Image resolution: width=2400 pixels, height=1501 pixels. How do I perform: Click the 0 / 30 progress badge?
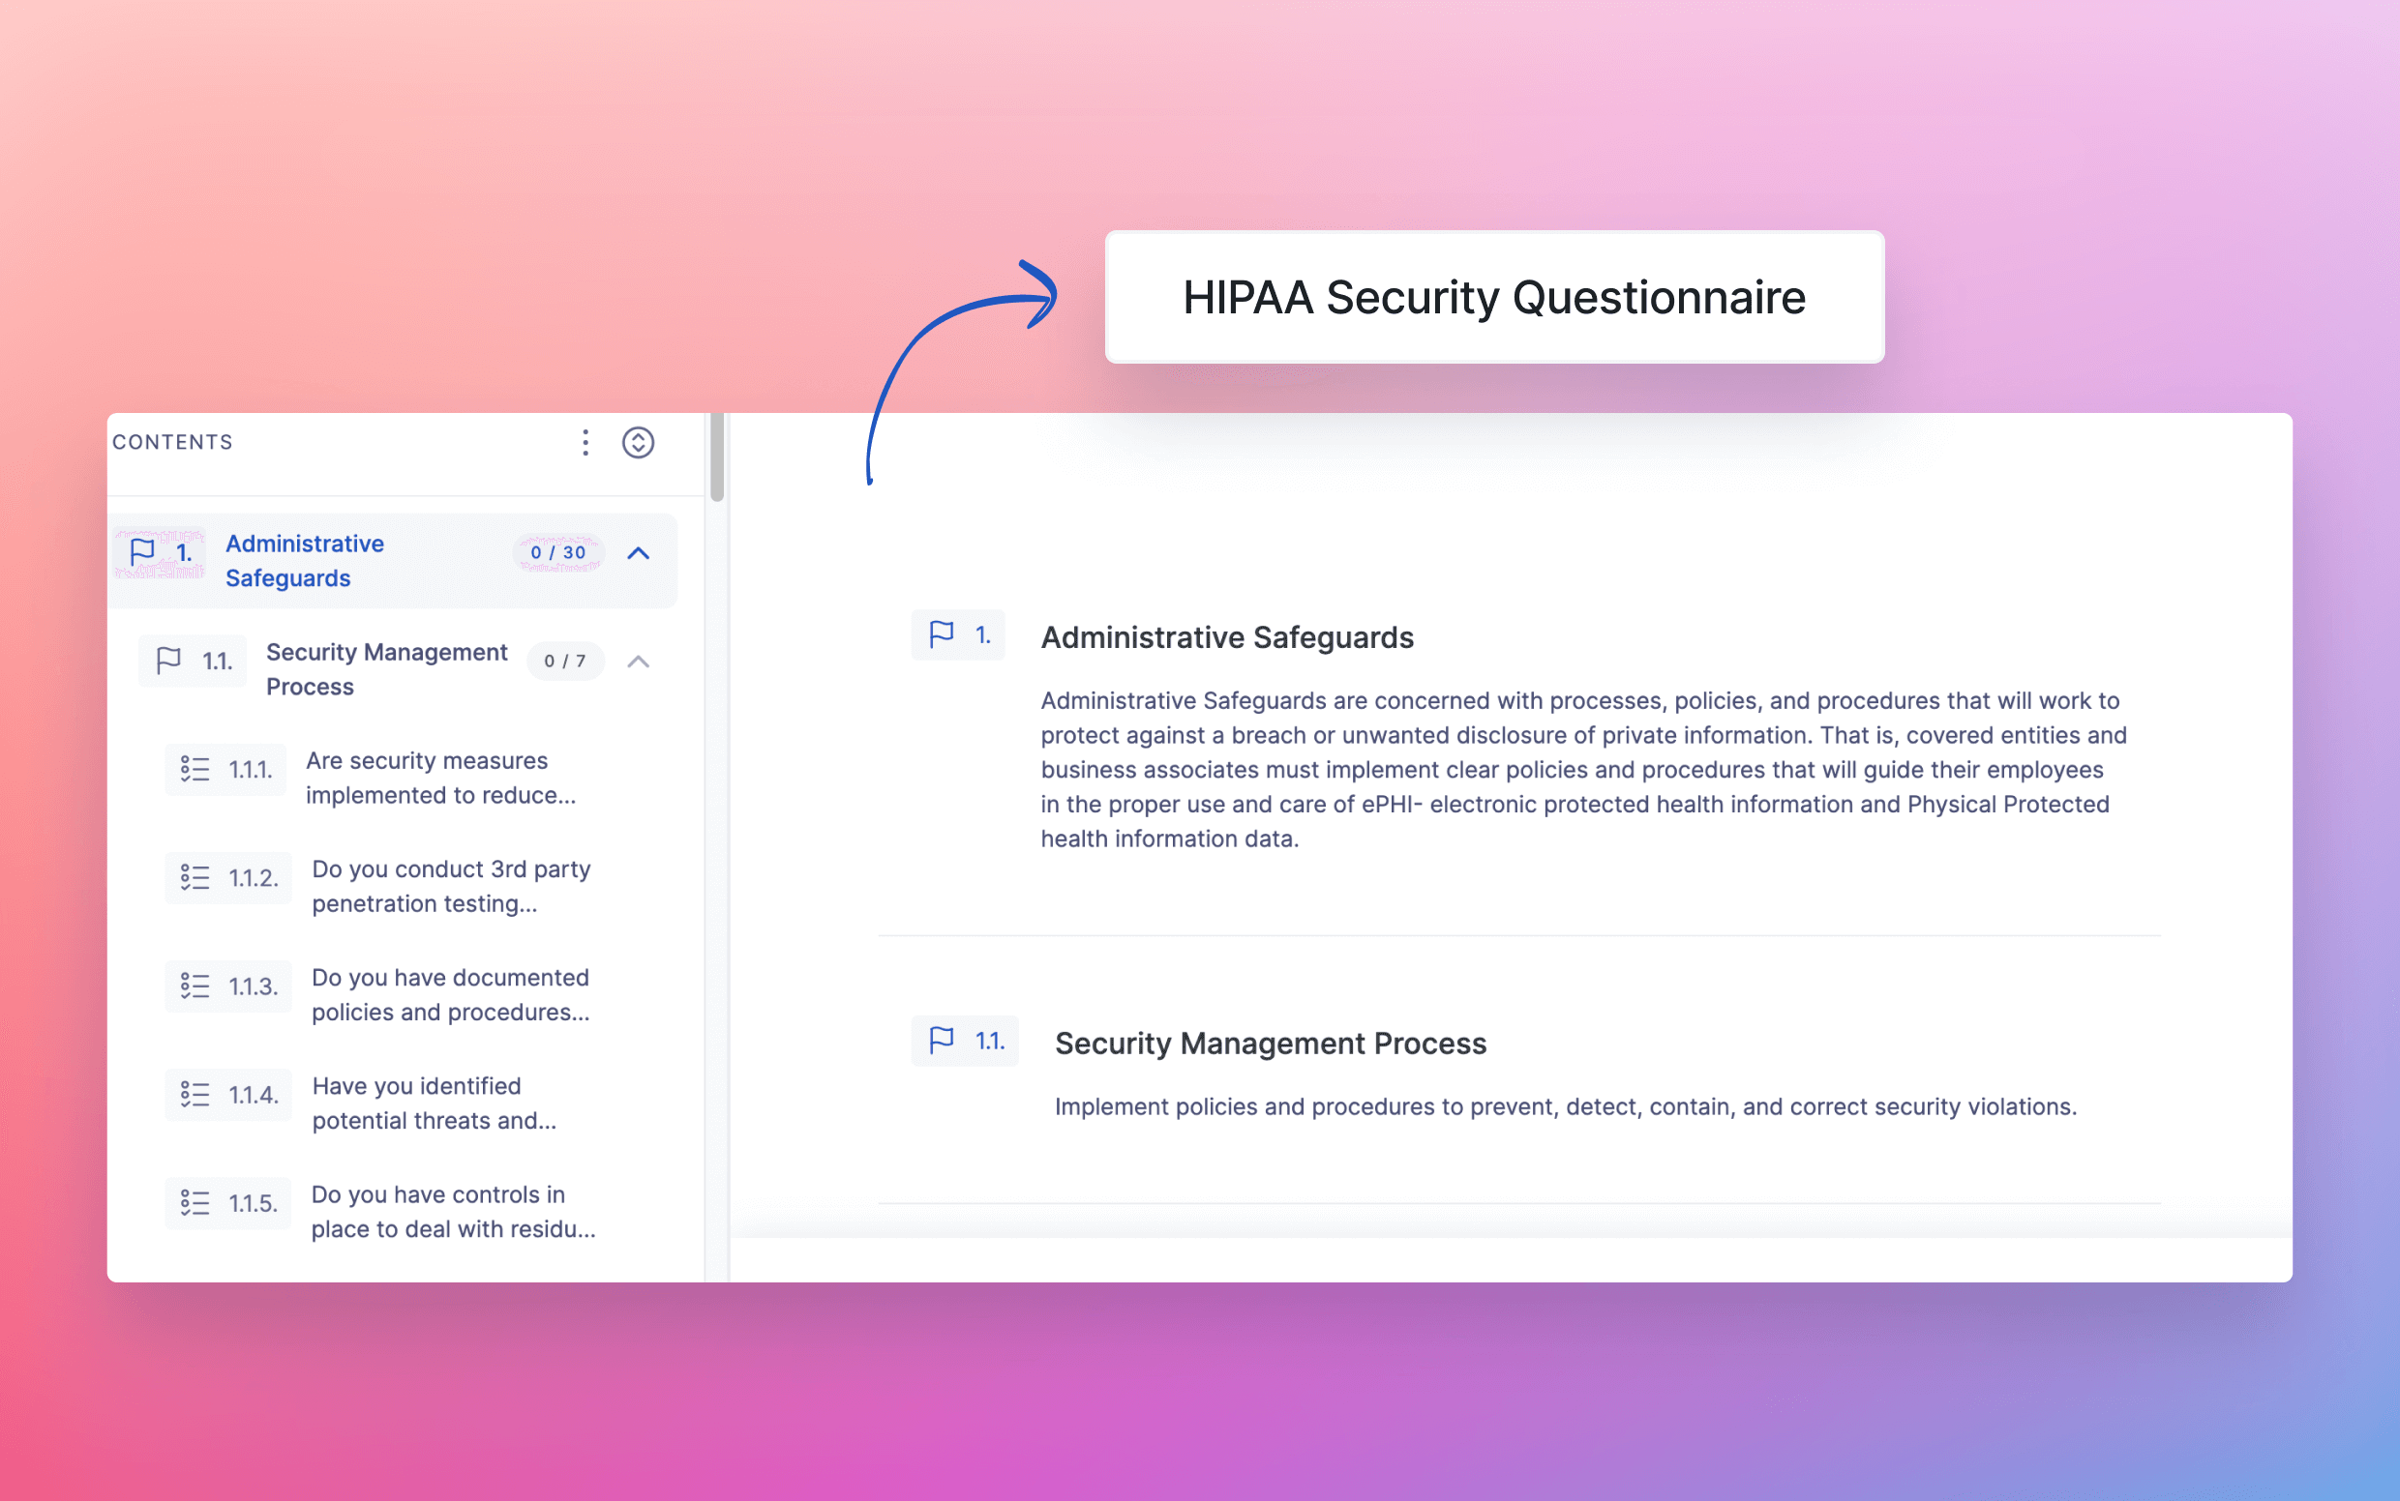pos(558,553)
